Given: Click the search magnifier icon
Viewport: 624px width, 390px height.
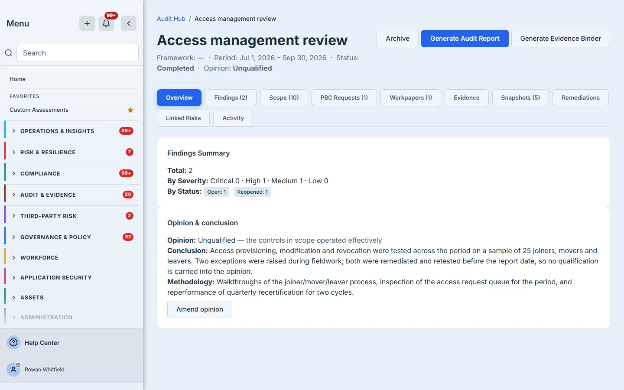Looking at the screenshot, I should (x=9, y=53).
